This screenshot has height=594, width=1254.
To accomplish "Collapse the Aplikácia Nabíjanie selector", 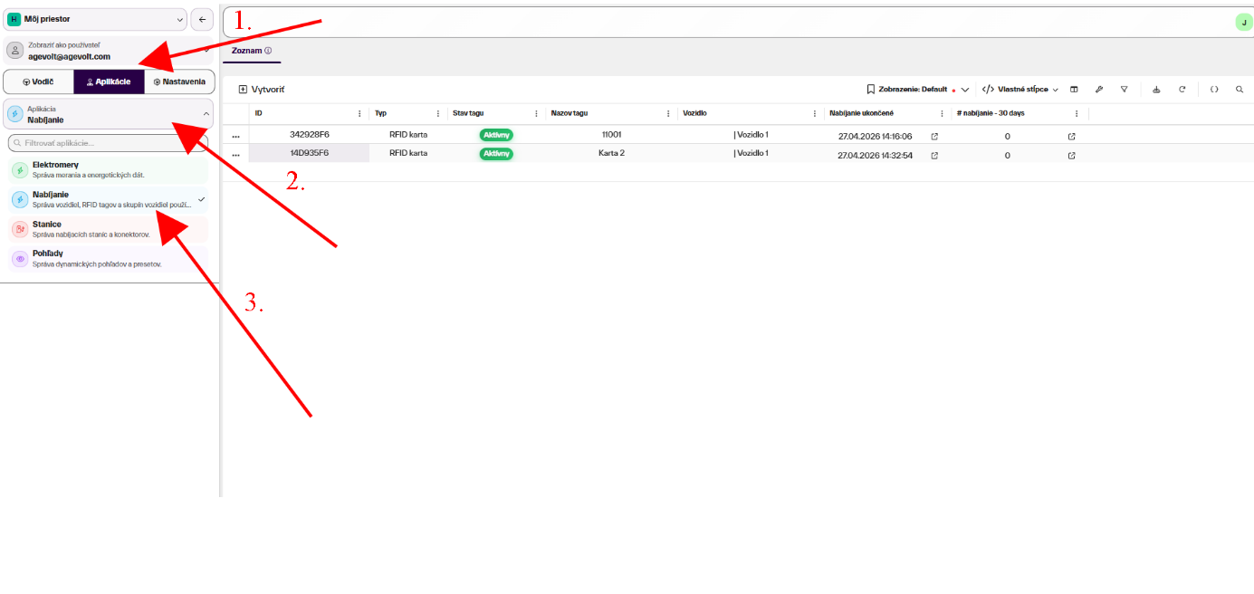I will pos(109,114).
